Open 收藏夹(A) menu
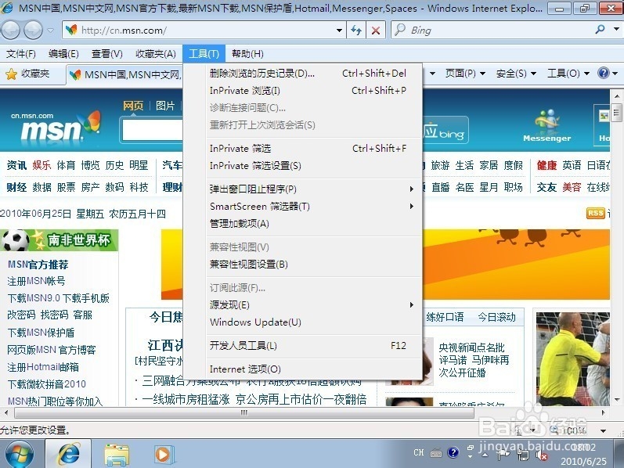This screenshot has width=624, height=468. coord(156,54)
